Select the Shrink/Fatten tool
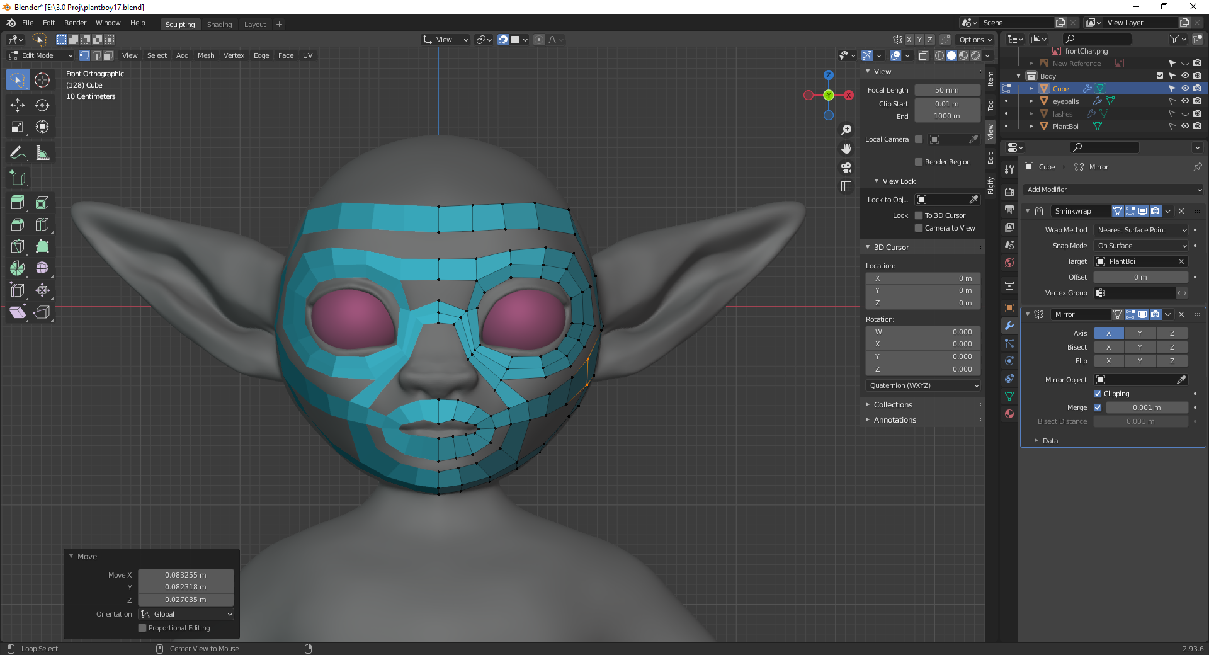Image resolution: width=1209 pixels, height=655 pixels. (42, 290)
